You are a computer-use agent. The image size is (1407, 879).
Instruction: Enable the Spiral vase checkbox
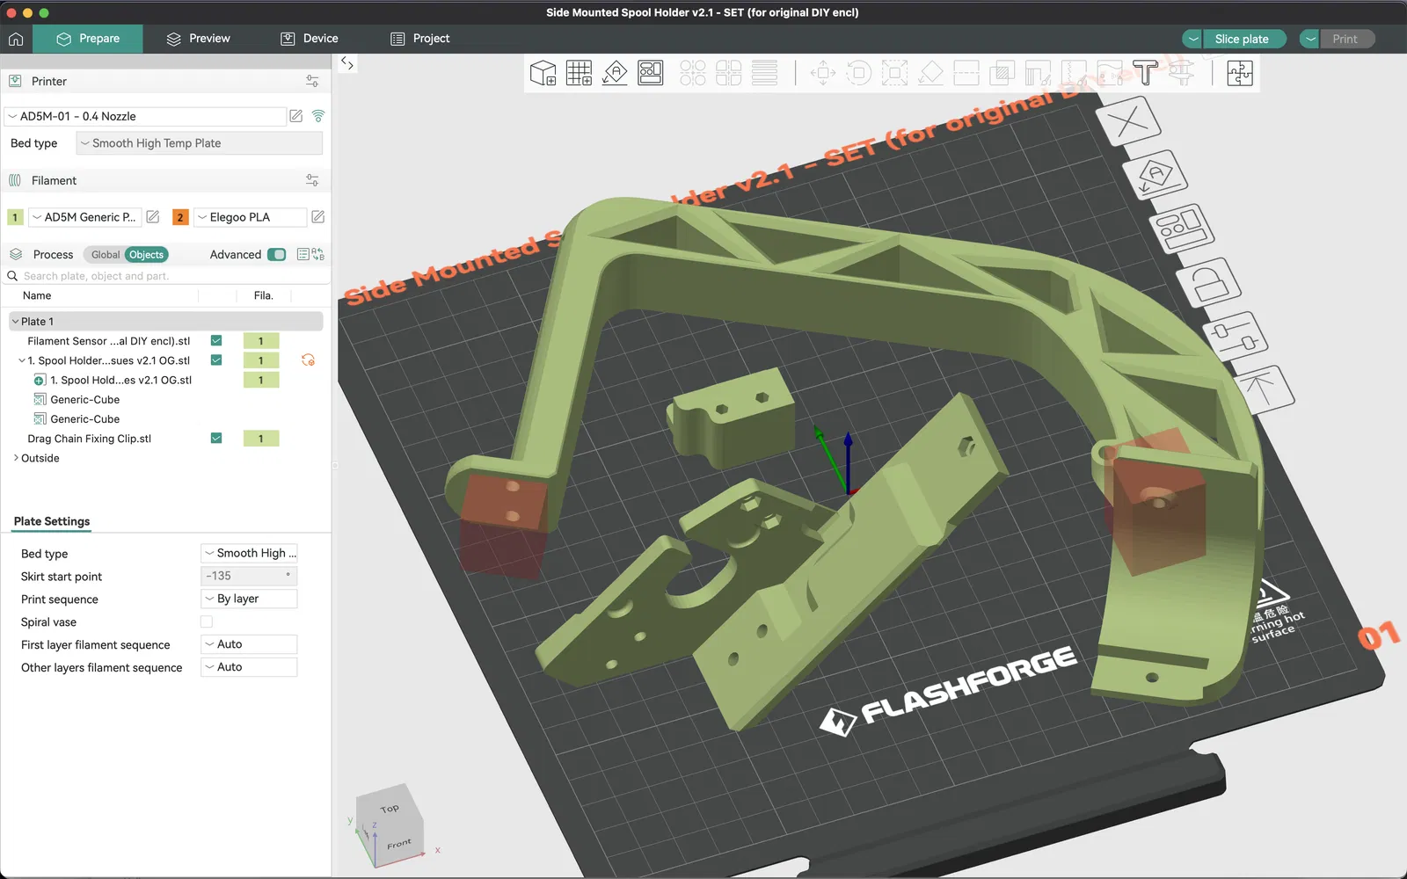point(207,622)
